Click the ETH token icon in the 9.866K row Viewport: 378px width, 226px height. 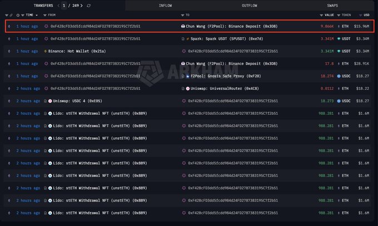(x=339, y=26)
